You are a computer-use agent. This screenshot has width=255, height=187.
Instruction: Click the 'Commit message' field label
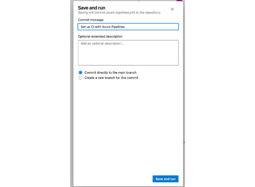coord(91,20)
